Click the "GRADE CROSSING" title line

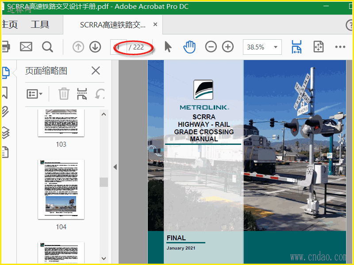point(204,132)
